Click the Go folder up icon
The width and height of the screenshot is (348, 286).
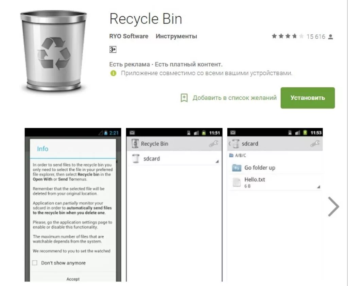237,168
